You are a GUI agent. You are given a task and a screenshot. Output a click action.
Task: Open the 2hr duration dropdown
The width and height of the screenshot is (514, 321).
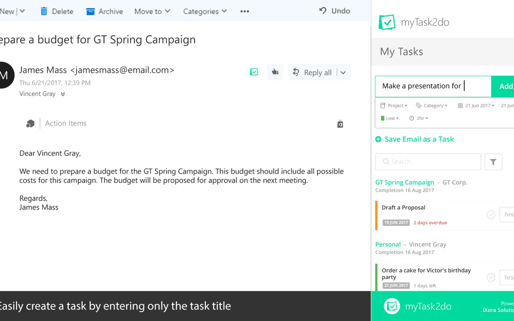[x=419, y=118]
